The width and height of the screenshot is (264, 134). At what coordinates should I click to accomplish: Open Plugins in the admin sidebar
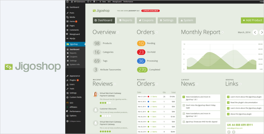pos(73,80)
